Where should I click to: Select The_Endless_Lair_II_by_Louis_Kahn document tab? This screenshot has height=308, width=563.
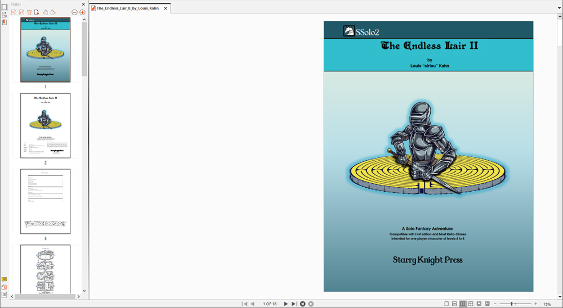coord(127,8)
